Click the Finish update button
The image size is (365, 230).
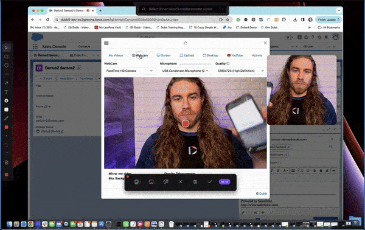(328, 20)
